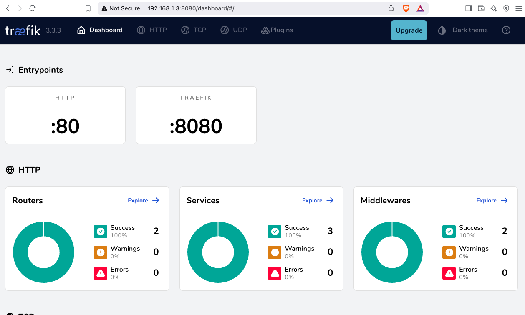Open the TCP section from the navbar
Viewport: 525px width, 315px height.
(194, 30)
